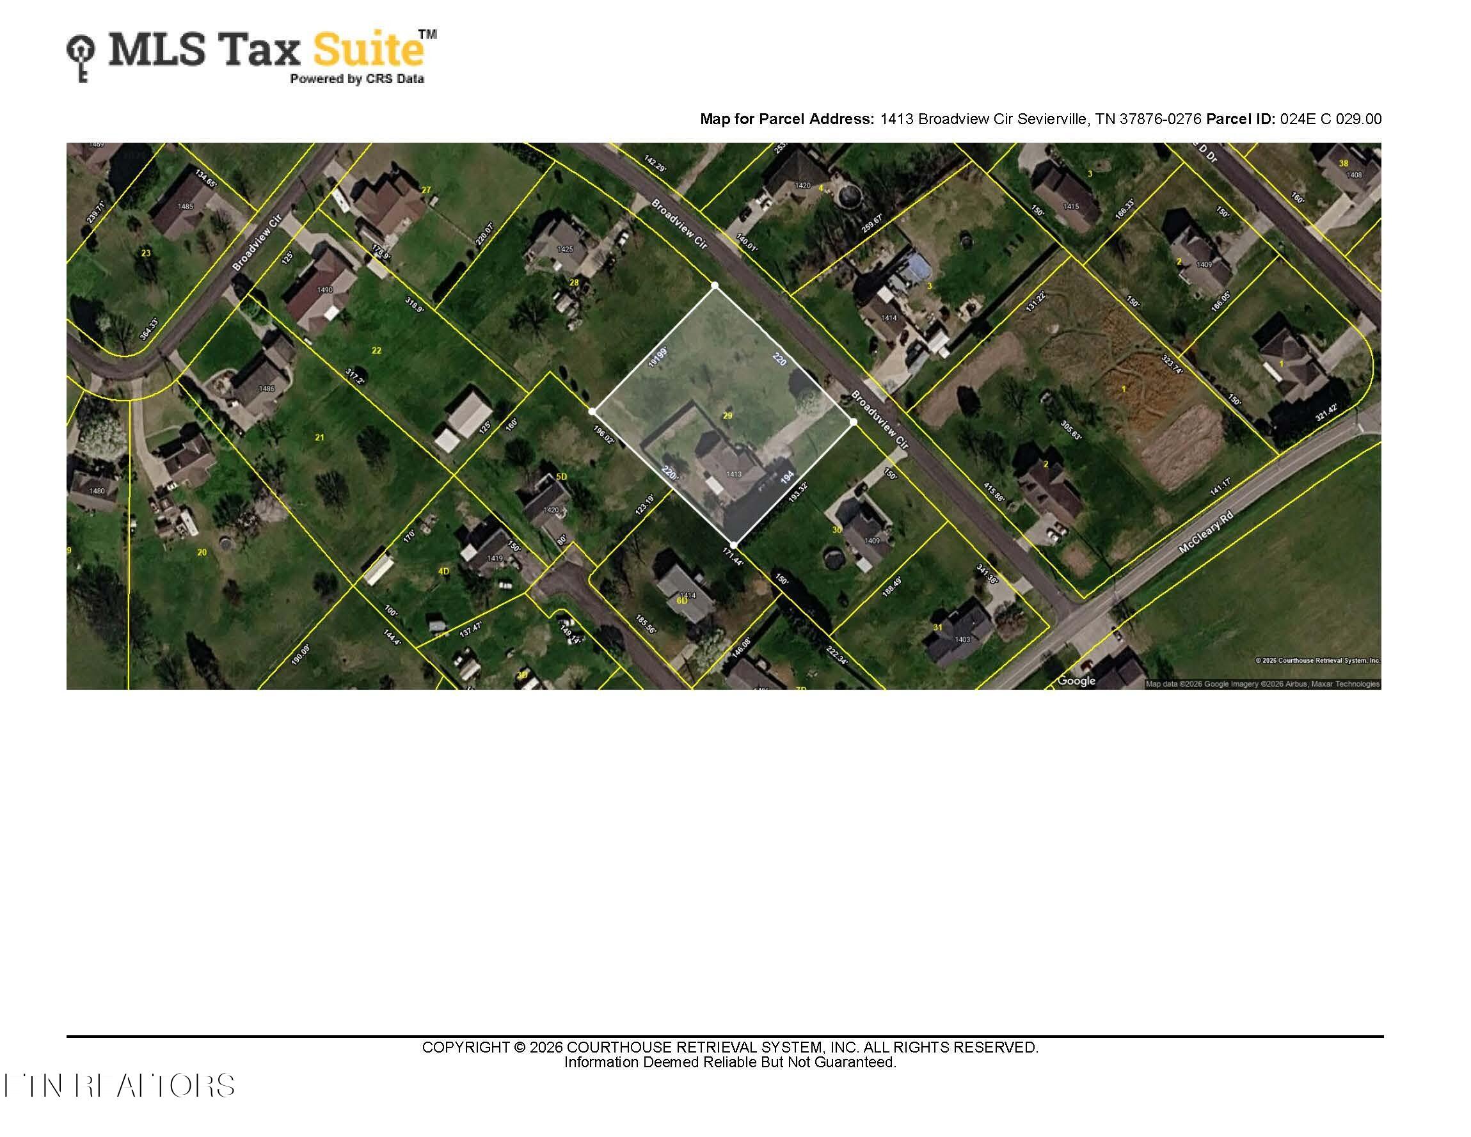
Task: Click the '305.63'' boundary measurement
Action: (x=1070, y=431)
